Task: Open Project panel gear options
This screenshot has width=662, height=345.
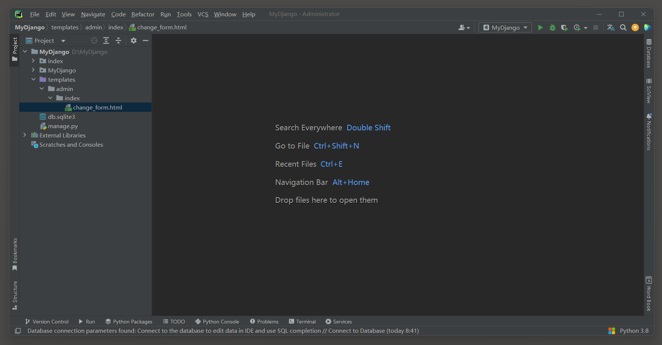Action: pos(134,40)
